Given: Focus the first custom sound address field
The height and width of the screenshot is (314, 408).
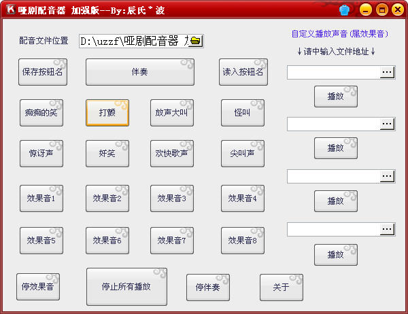Looking at the screenshot, I should 334,73.
